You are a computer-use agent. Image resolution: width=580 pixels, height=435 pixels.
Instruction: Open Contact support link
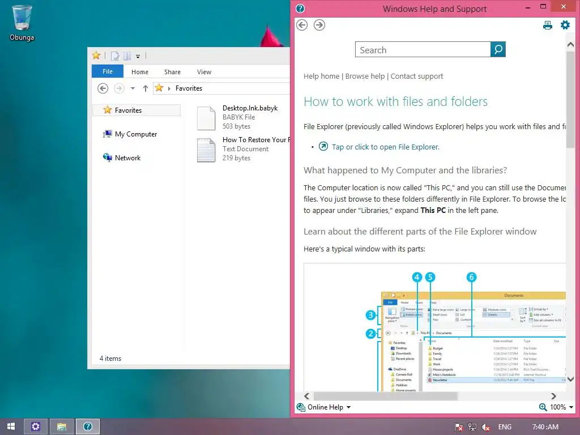[417, 76]
